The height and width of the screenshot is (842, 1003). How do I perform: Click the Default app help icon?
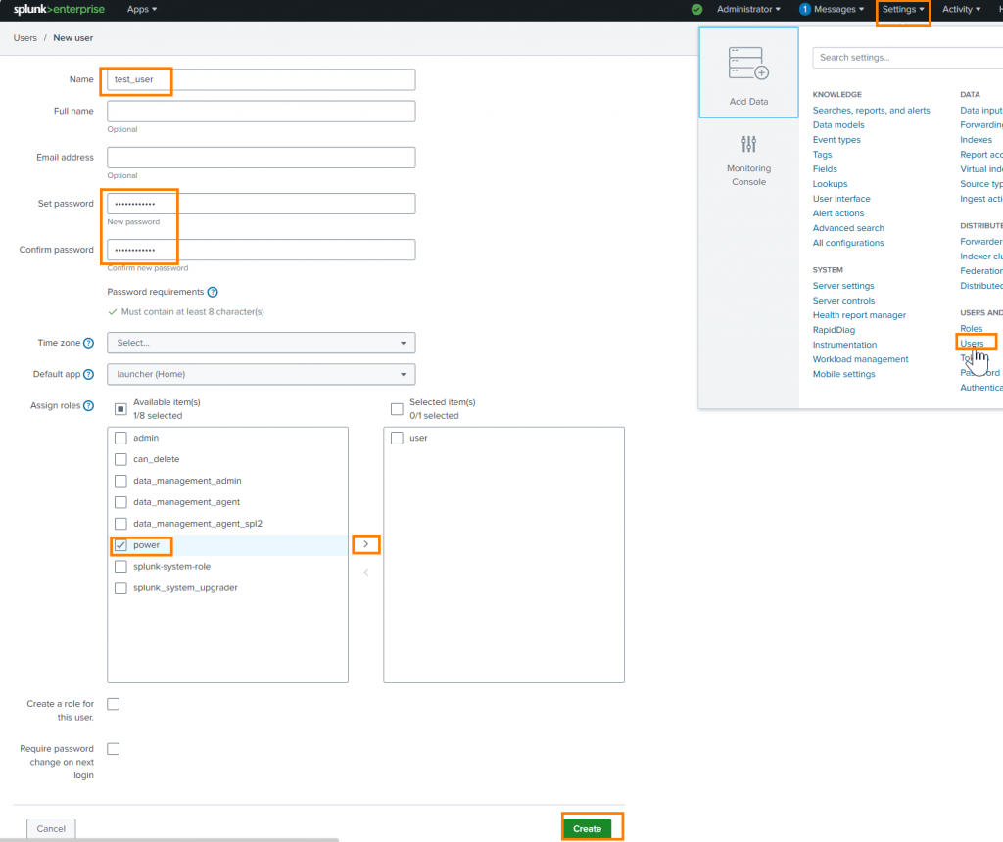click(88, 374)
